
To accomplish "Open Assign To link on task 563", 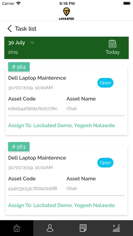I will click(x=61, y=205).
